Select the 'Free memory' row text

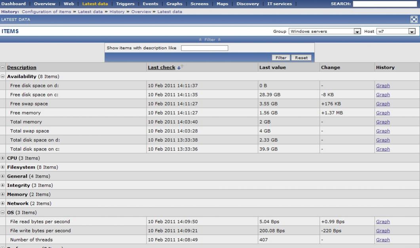pyautogui.click(x=25, y=113)
